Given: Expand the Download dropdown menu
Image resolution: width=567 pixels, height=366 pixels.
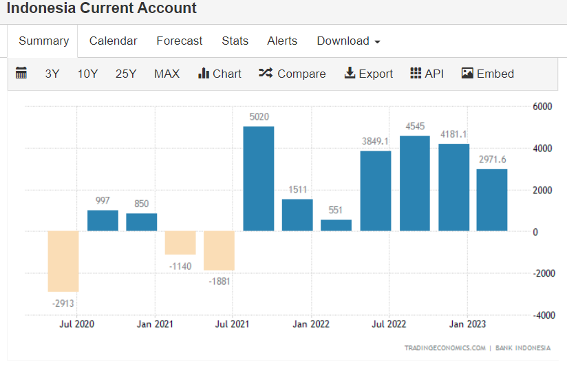Looking at the screenshot, I should tap(348, 41).
